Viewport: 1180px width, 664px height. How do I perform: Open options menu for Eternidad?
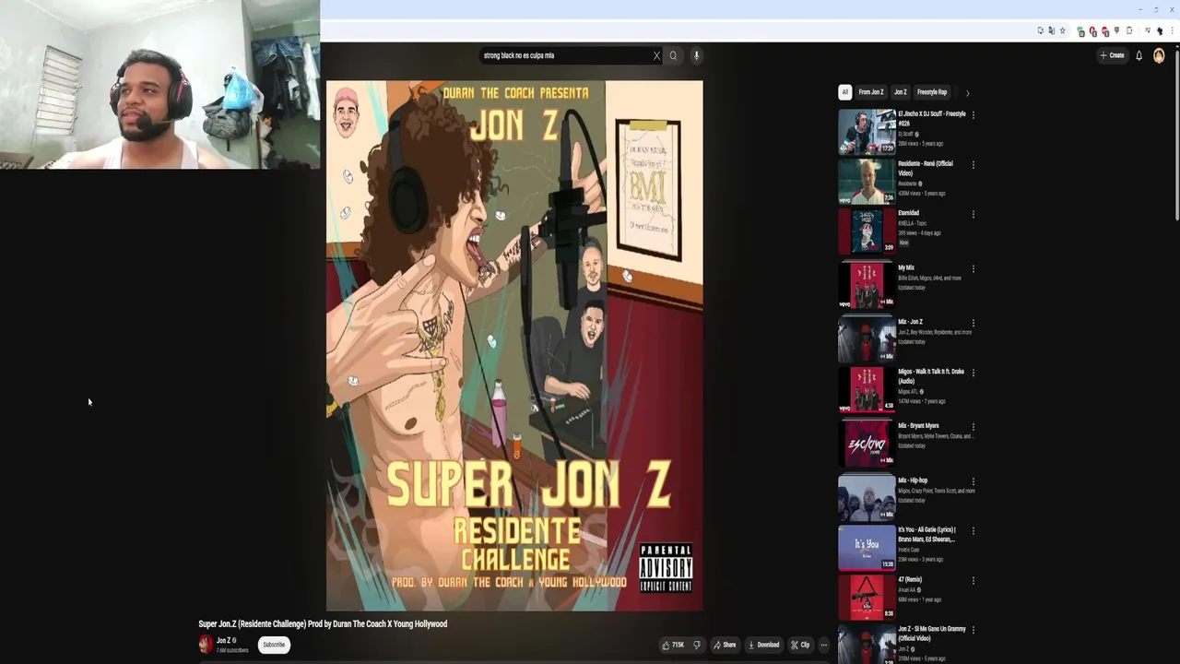973,215
